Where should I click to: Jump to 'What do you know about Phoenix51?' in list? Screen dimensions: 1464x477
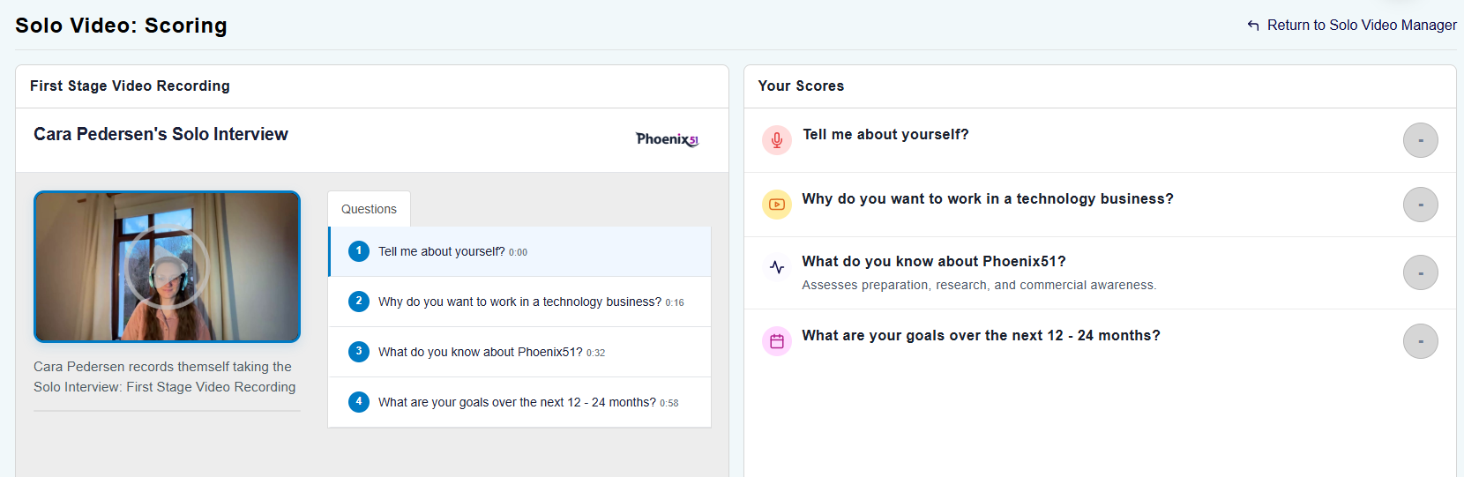point(519,352)
